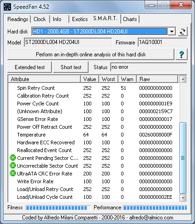195x224 pixels.
Task: Click the scroll up arrow of attribute list
Action: (x=183, y=79)
